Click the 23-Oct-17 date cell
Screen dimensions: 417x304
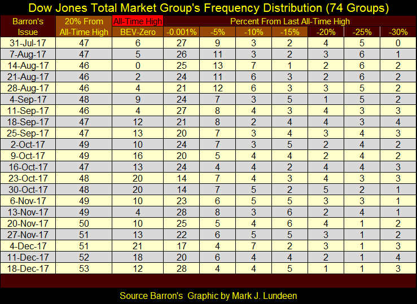pos(28,177)
